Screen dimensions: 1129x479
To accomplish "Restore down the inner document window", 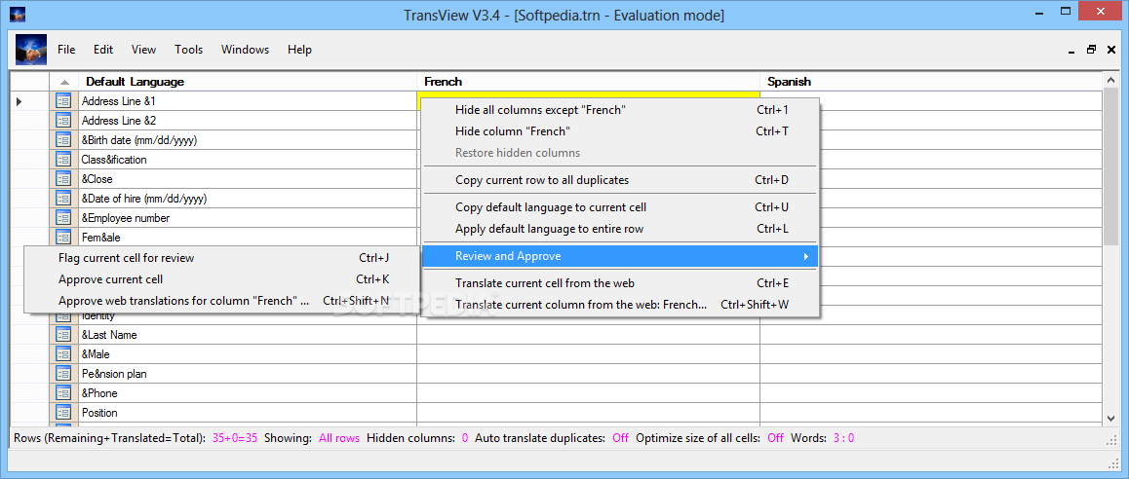I will point(1092,50).
